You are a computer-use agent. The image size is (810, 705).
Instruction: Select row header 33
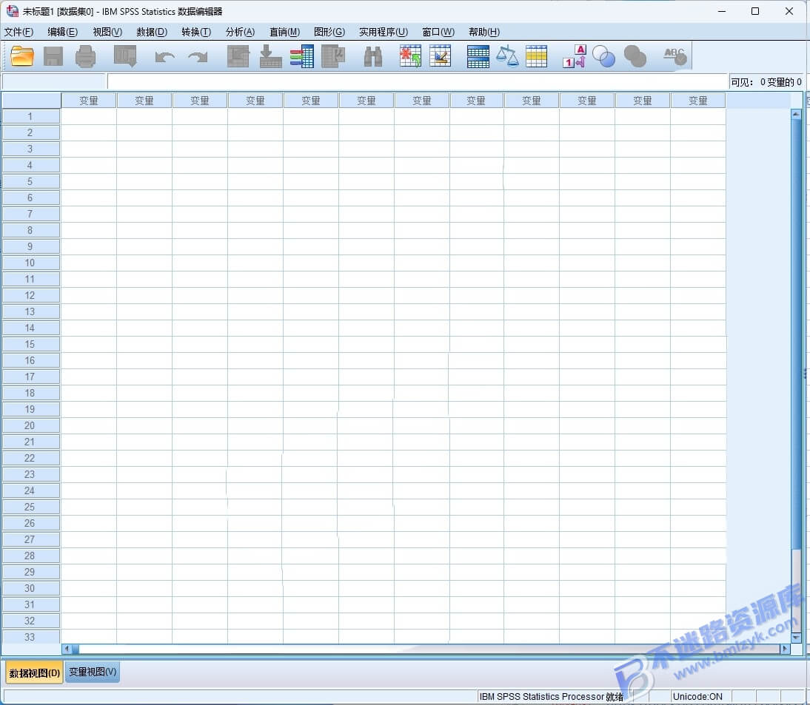(31, 637)
